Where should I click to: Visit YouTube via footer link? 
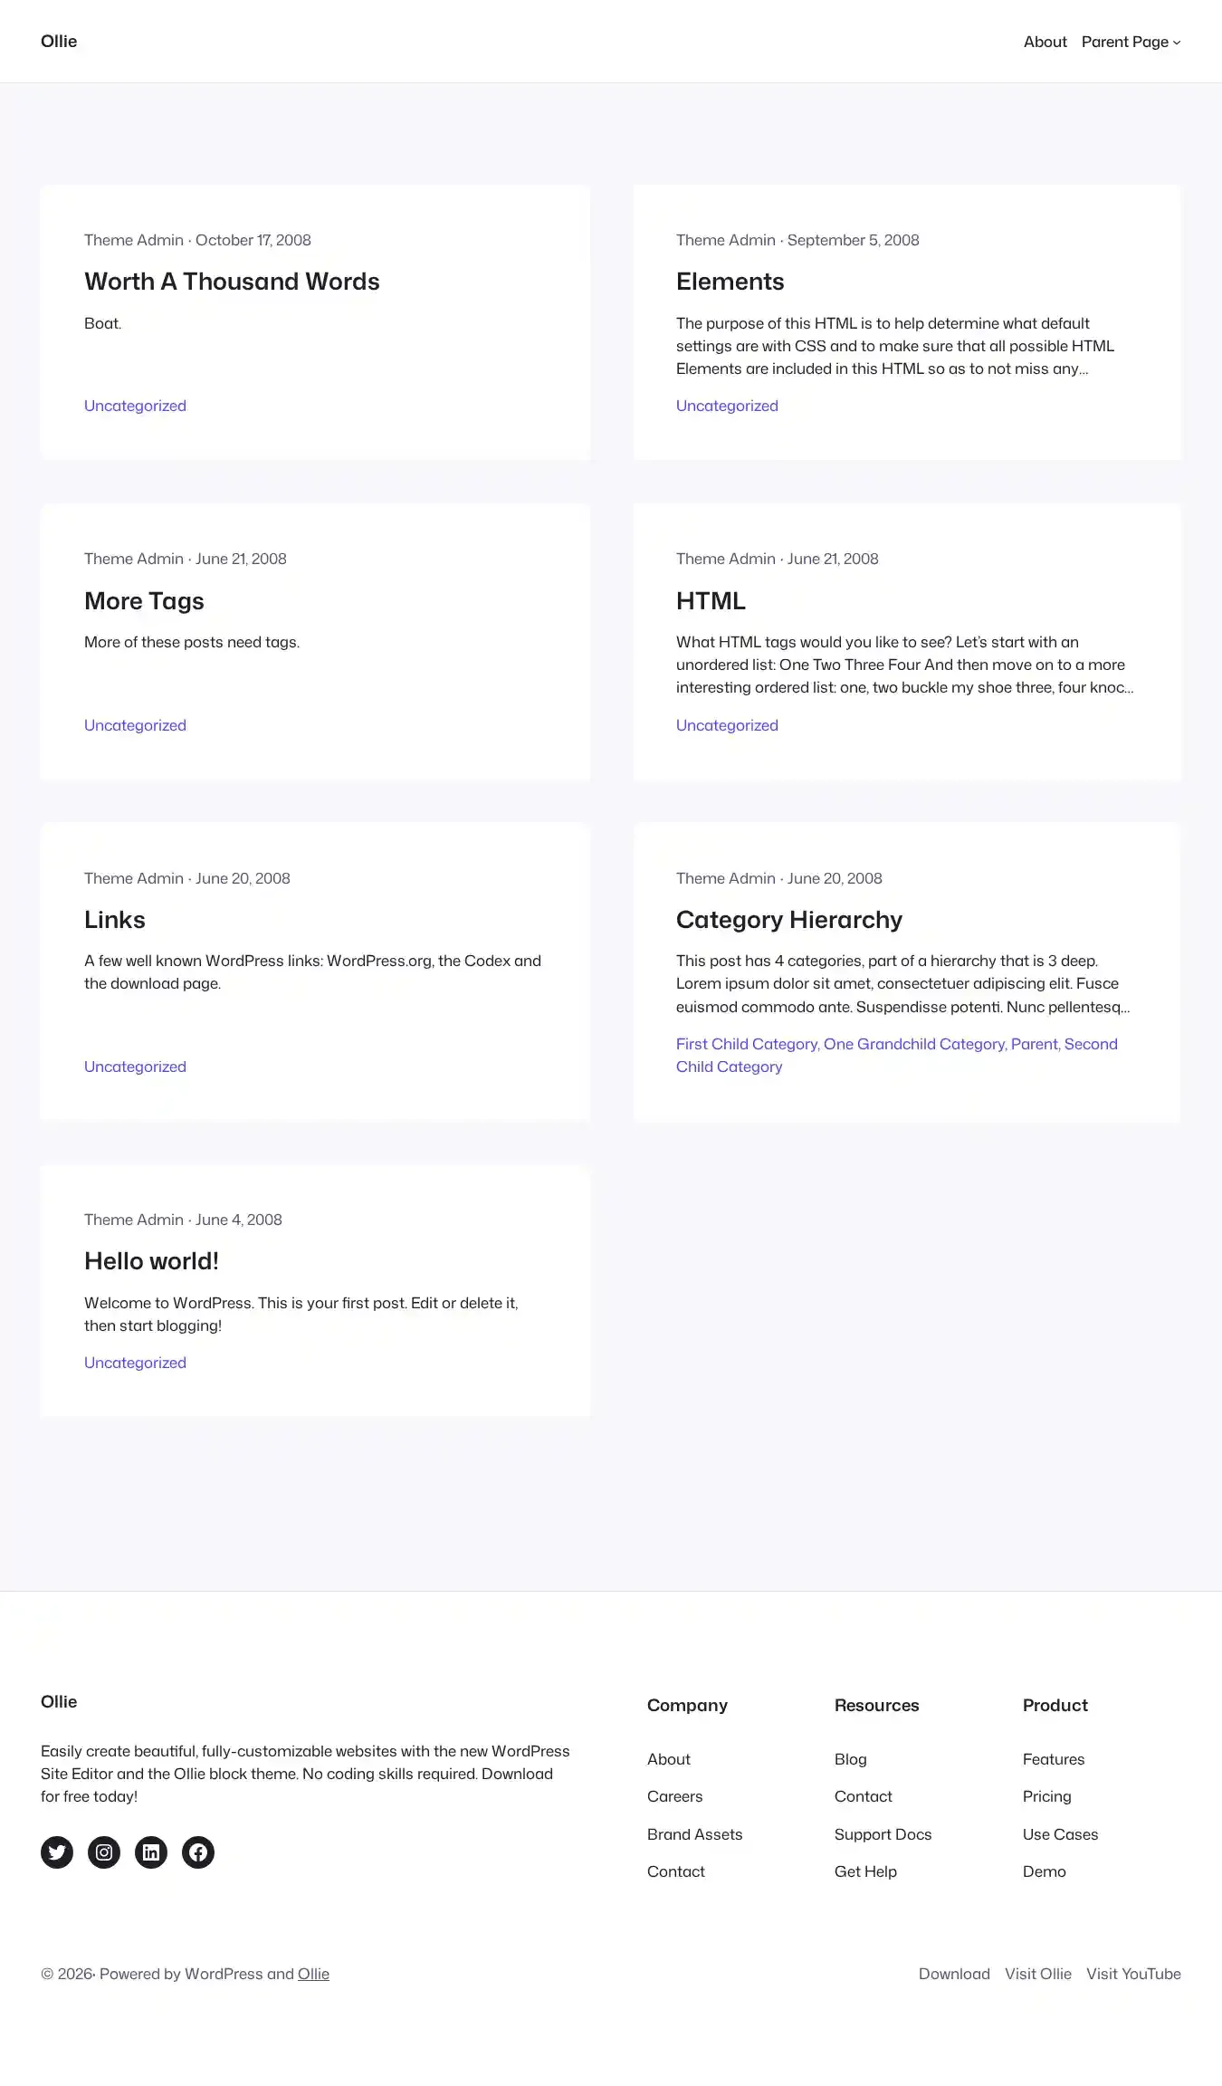(1133, 1974)
